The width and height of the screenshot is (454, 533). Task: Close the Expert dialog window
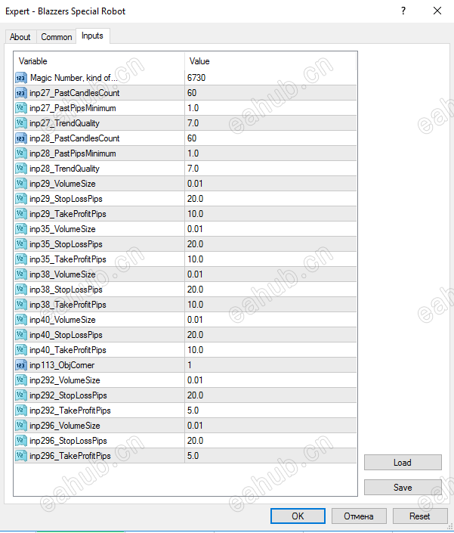[x=437, y=11]
